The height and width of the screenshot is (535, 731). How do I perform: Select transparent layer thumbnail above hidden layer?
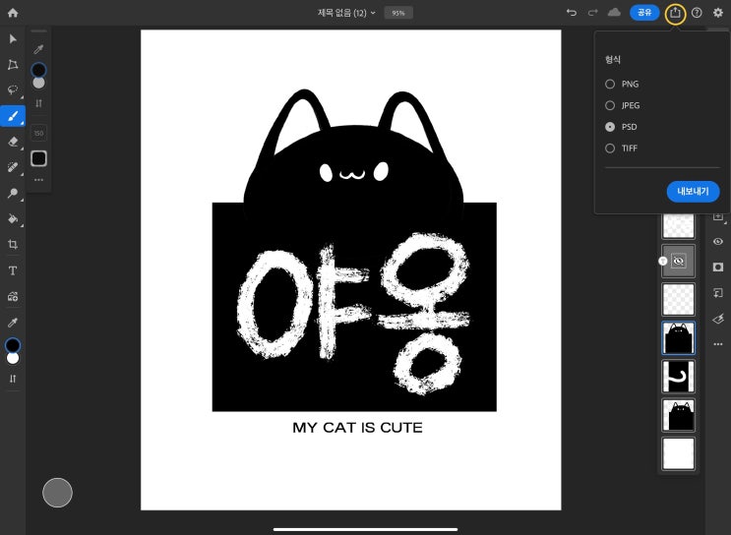[678, 226]
